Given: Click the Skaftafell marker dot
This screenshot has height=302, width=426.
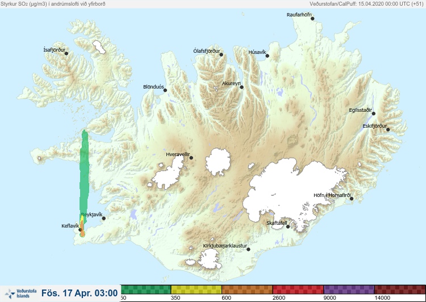Looking at the screenshot, I should [288, 227].
